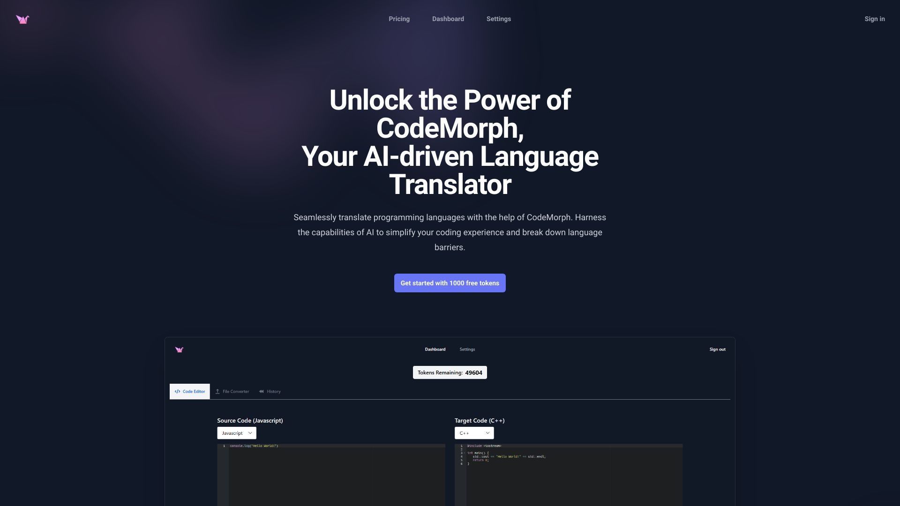Image resolution: width=900 pixels, height=506 pixels.
Task: Expand the C++ target language dropdown
Action: [473, 433]
